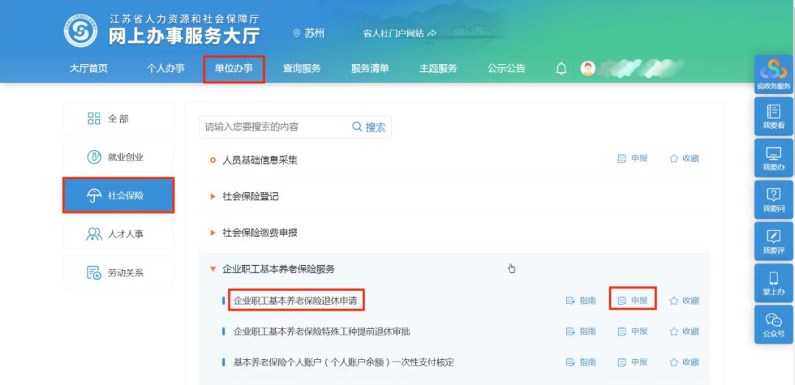
Task: Click 收藏 star for 人员基础信息采集
Action: [684, 158]
